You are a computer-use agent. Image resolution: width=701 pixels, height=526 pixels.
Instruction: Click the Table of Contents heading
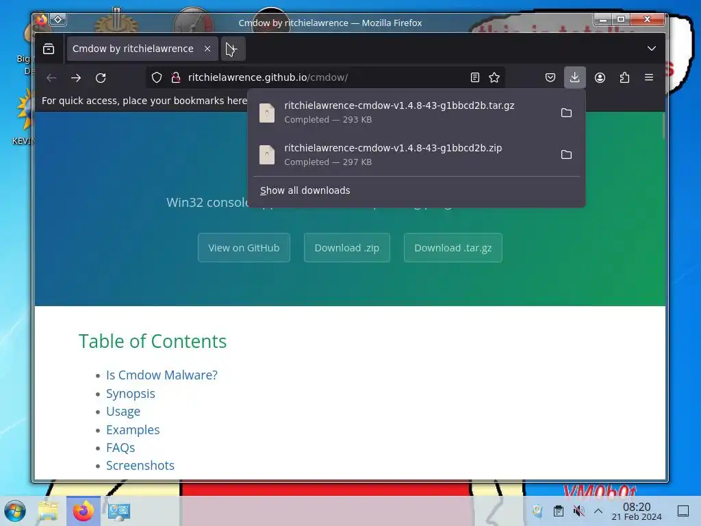(153, 341)
